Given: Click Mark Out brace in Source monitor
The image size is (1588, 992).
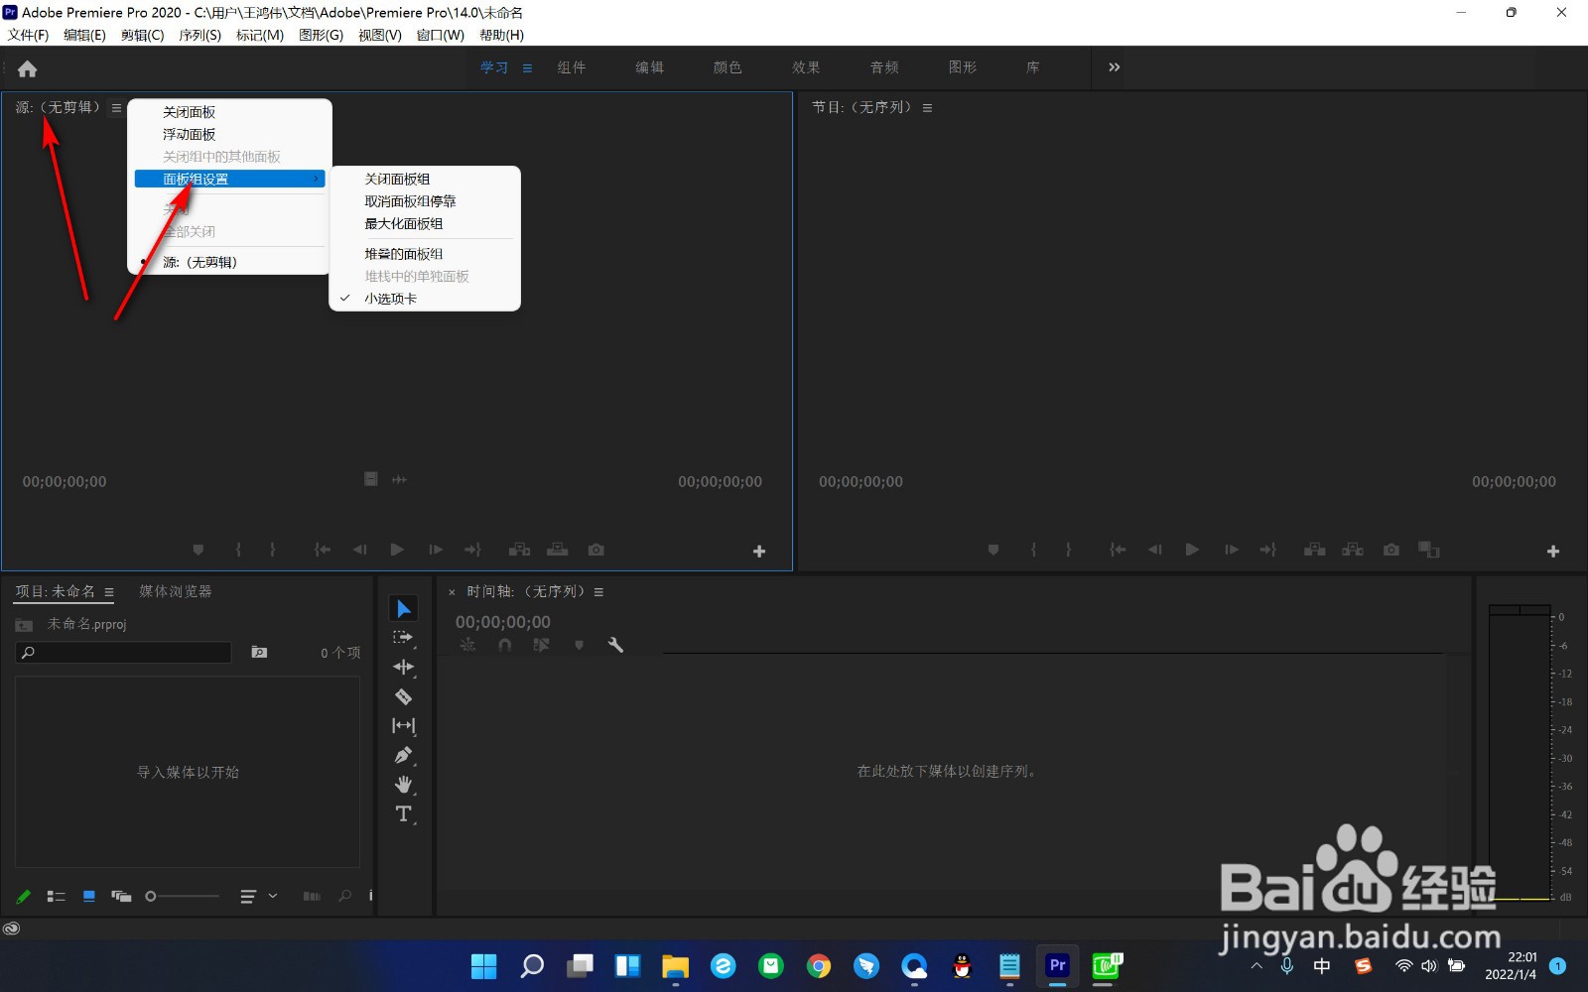Looking at the screenshot, I should coord(273,550).
